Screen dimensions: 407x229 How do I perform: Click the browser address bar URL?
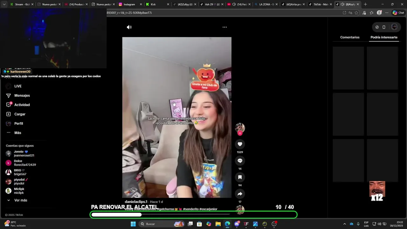[129, 13]
